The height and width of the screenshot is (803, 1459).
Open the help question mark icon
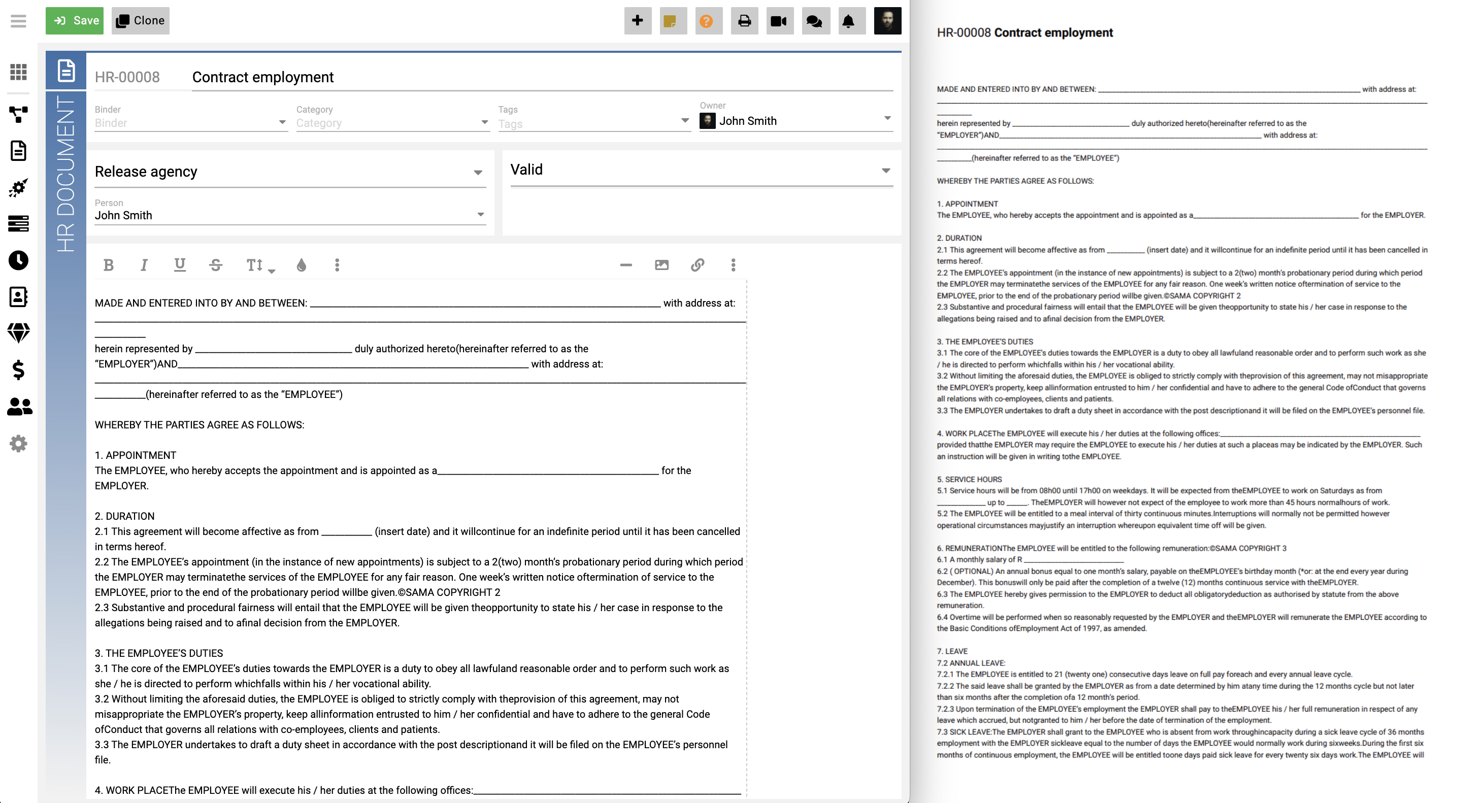709,21
